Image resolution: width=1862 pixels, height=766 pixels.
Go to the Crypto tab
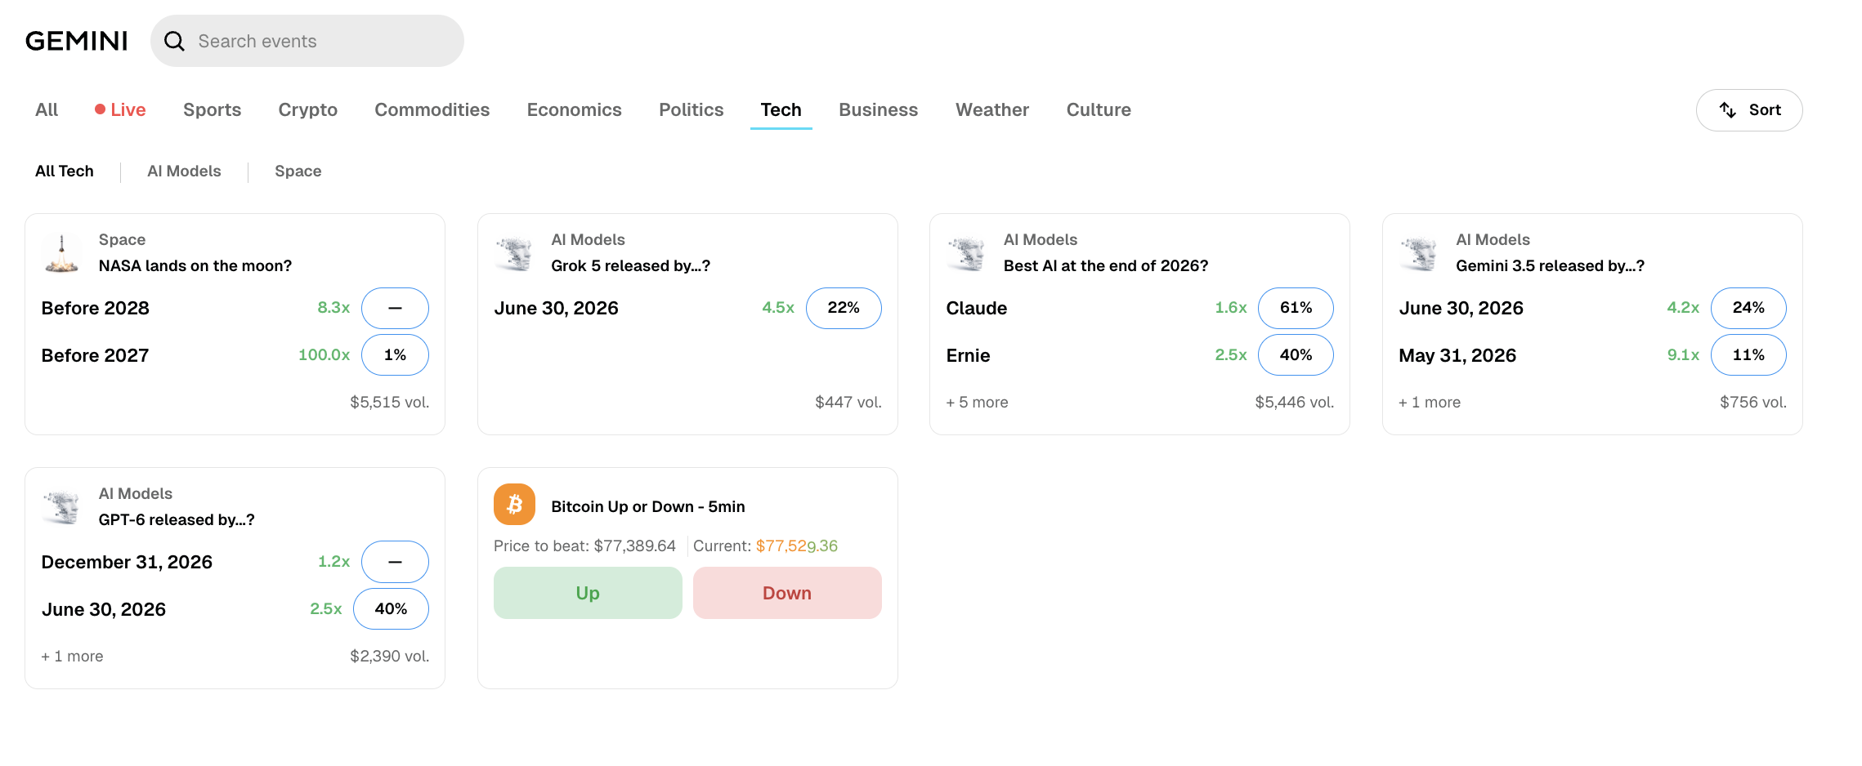point(308,109)
